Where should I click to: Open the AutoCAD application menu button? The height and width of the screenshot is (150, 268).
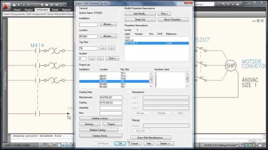pyautogui.click(x=6, y=7)
